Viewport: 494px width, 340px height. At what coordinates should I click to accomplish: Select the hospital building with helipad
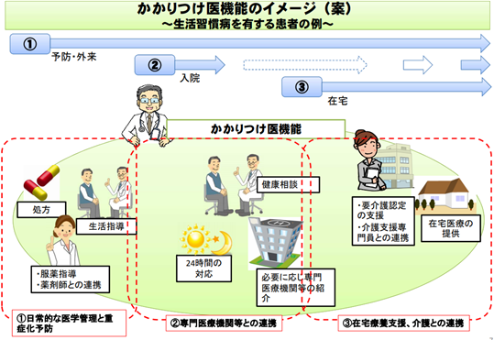(x=276, y=242)
